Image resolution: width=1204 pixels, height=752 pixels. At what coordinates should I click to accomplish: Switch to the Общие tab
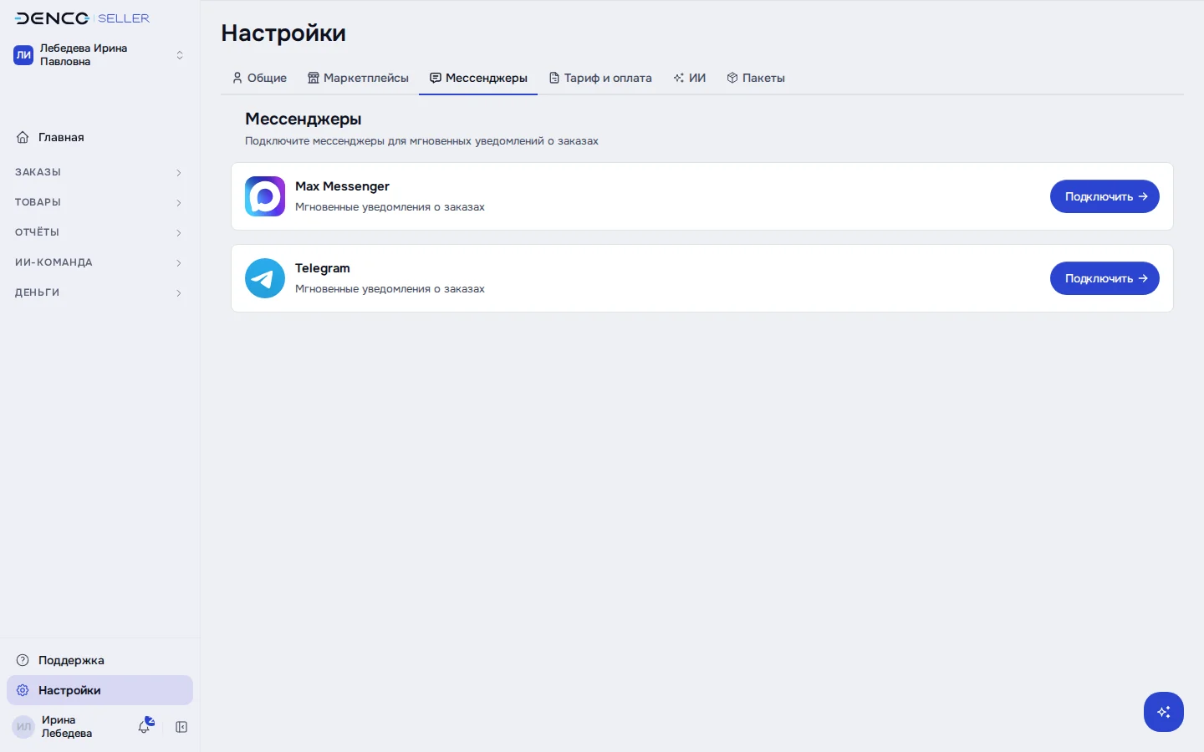tap(259, 78)
